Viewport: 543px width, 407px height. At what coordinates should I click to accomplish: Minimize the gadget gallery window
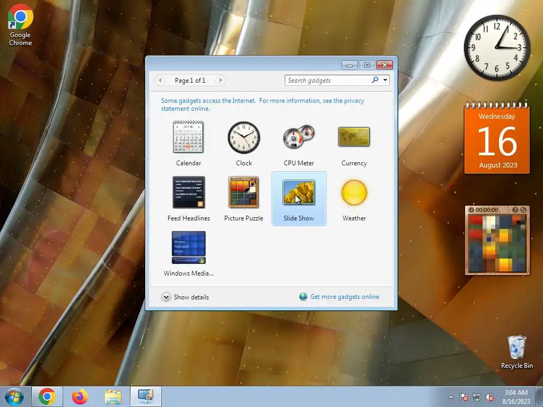coord(350,65)
